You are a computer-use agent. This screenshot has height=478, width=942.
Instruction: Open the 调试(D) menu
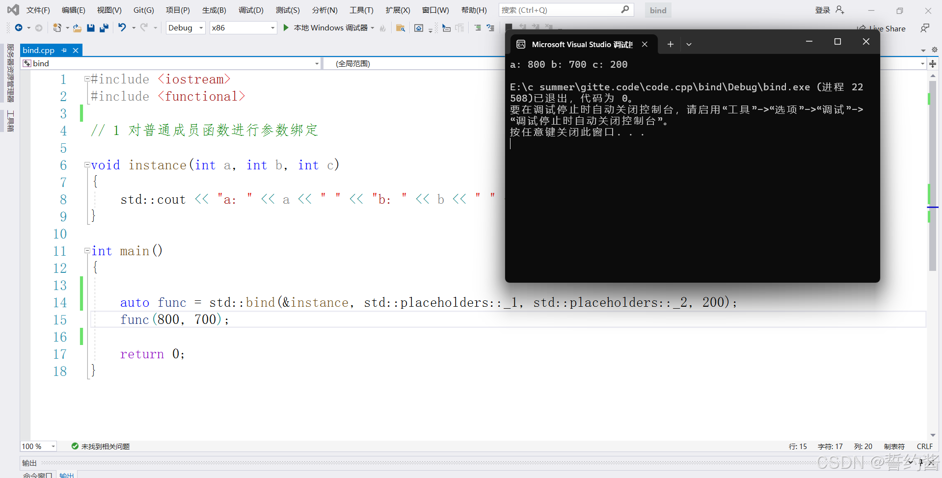251,10
